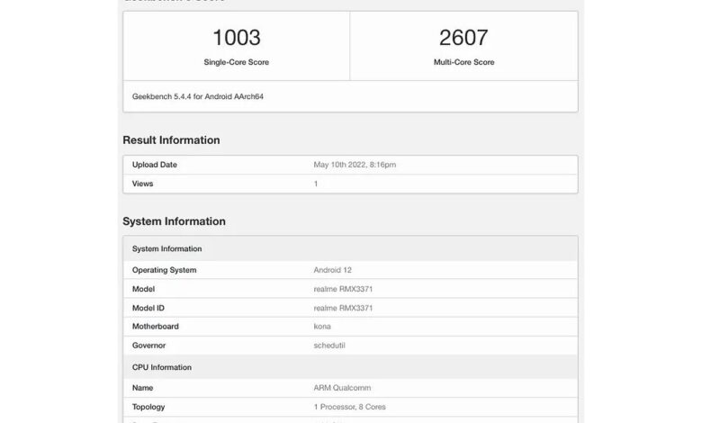This screenshot has width=702, height=423.
Task: Click the Motherboard label
Action: pyautogui.click(x=156, y=327)
